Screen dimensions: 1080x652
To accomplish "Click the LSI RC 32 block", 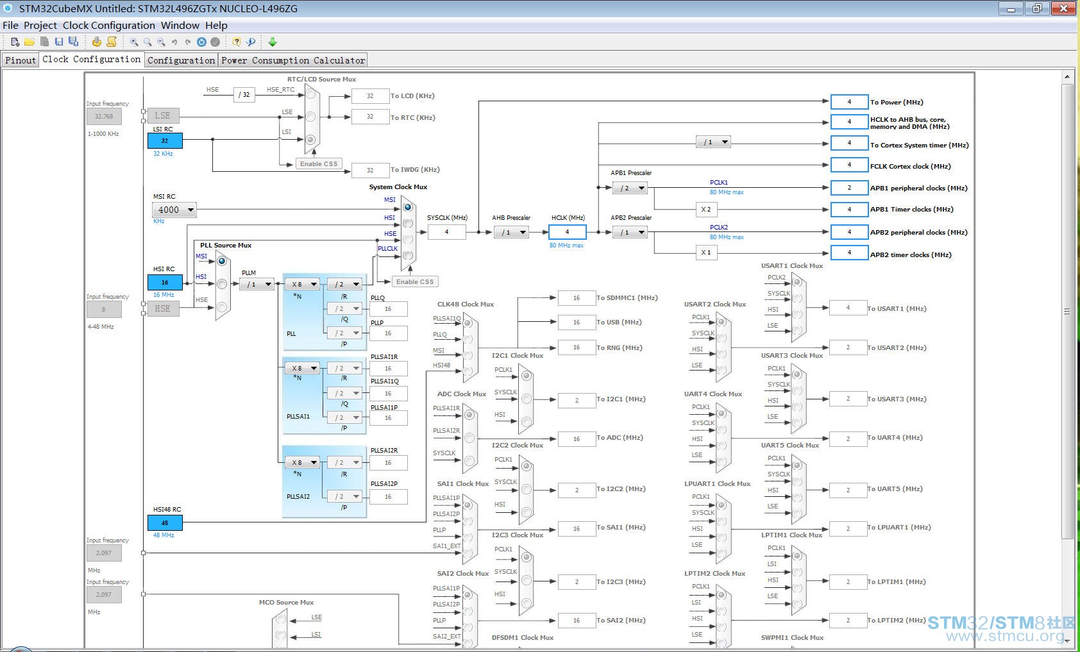I will 165,140.
